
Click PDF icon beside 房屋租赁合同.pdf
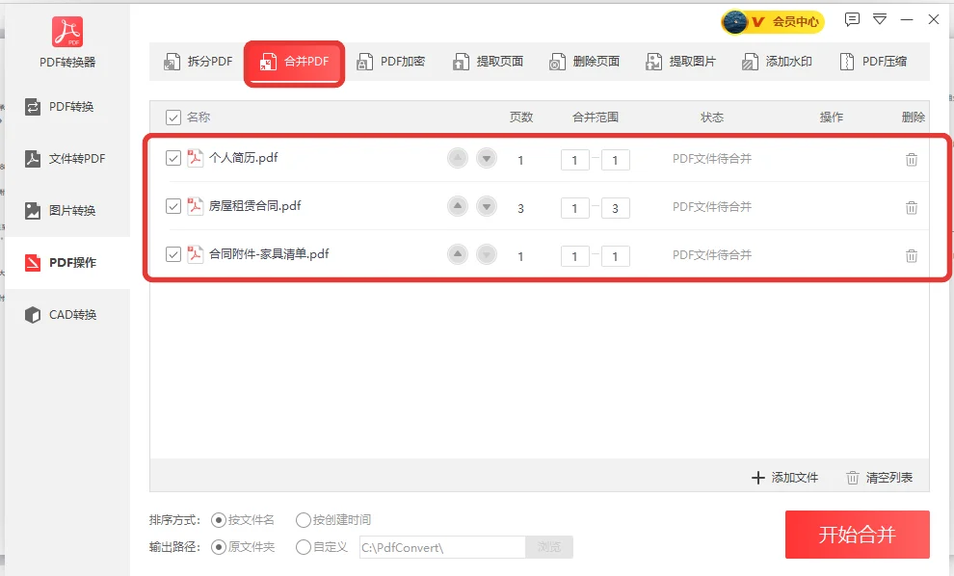(x=195, y=206)
